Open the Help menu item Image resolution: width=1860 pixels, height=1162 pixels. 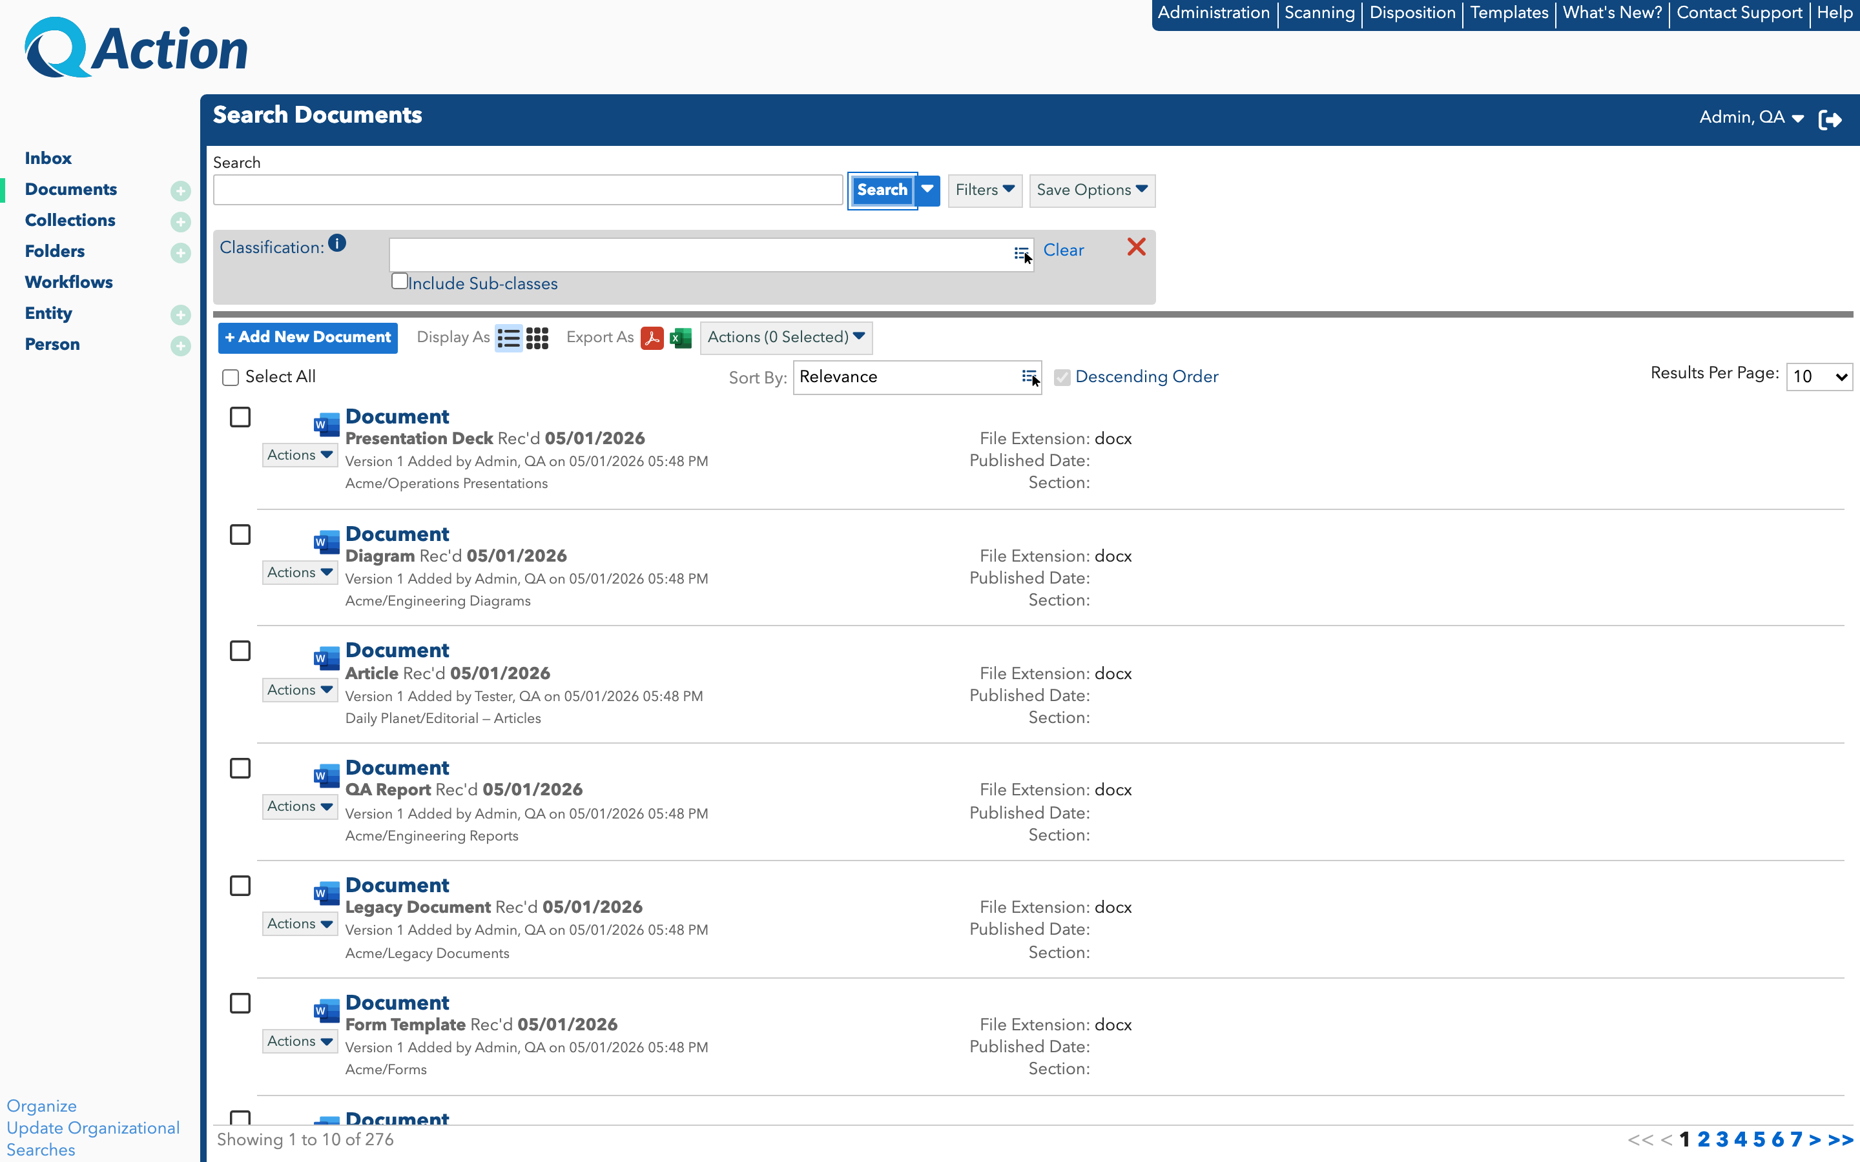[1835, 13]
